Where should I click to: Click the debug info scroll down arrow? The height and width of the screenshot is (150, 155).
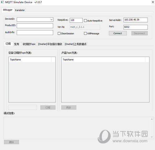click(152, 137)
